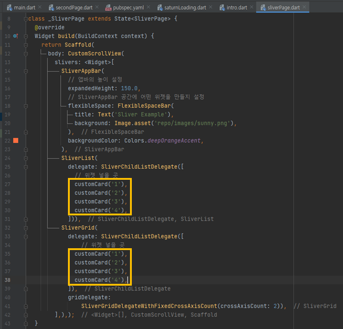Close the pubspec.yaml tab
The image size is (343, 329).
[149, 7]
